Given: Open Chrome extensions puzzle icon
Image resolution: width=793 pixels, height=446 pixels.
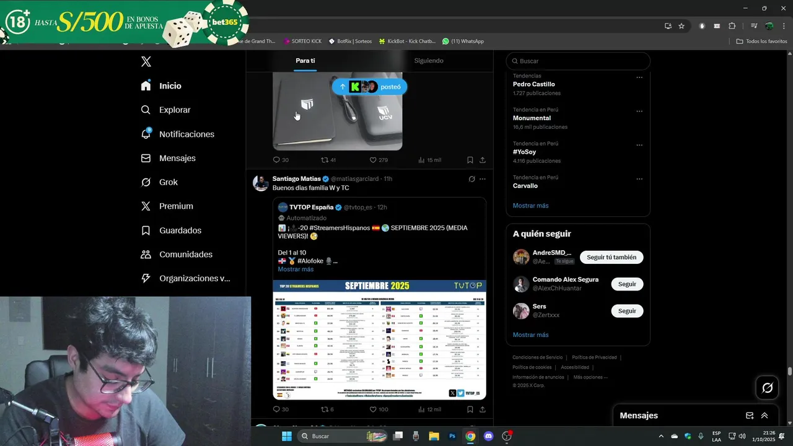Looking at the screenshot, I should click(x=732, y=26).
